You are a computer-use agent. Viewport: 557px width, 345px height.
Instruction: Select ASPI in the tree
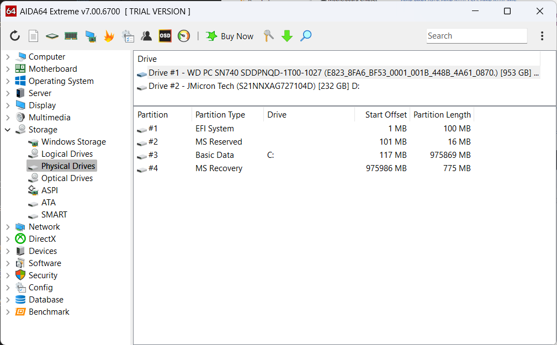[x=49, y=190]
